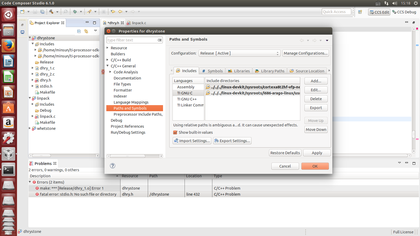Click the Move Down button
Image resolution: width=420 pixels, height=236 pixels.
[316, 130]
